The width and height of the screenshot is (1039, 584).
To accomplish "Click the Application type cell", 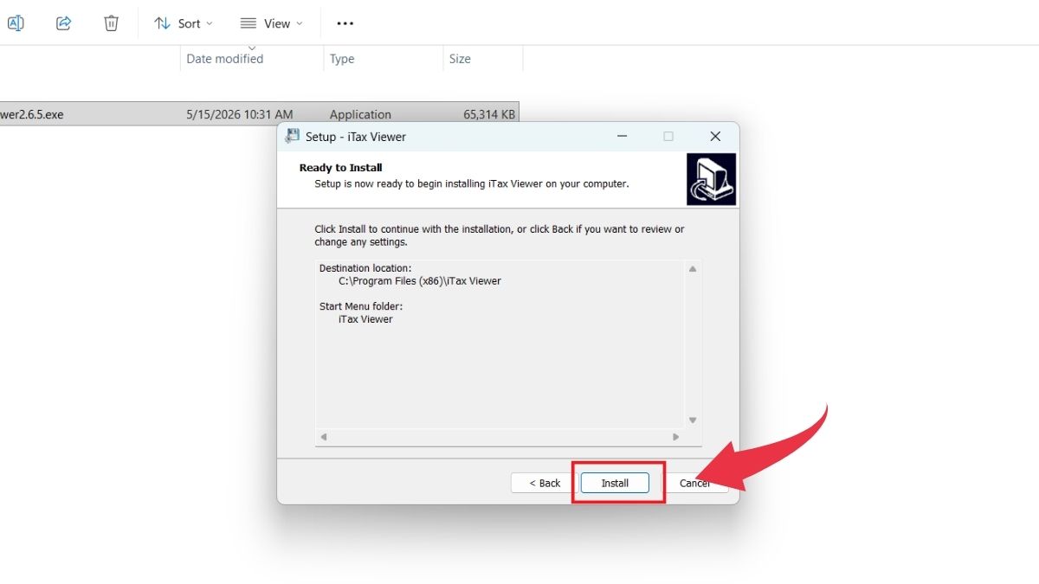I will pos(360,114).
